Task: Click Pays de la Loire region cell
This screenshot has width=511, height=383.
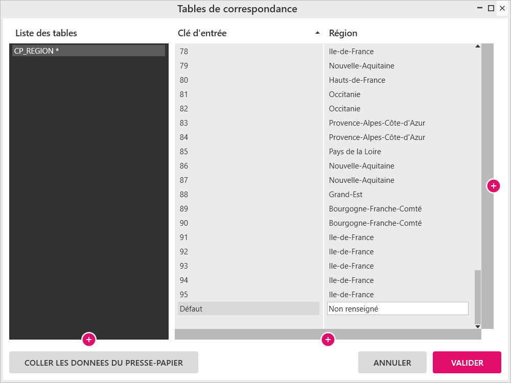Action: [355, 152]
